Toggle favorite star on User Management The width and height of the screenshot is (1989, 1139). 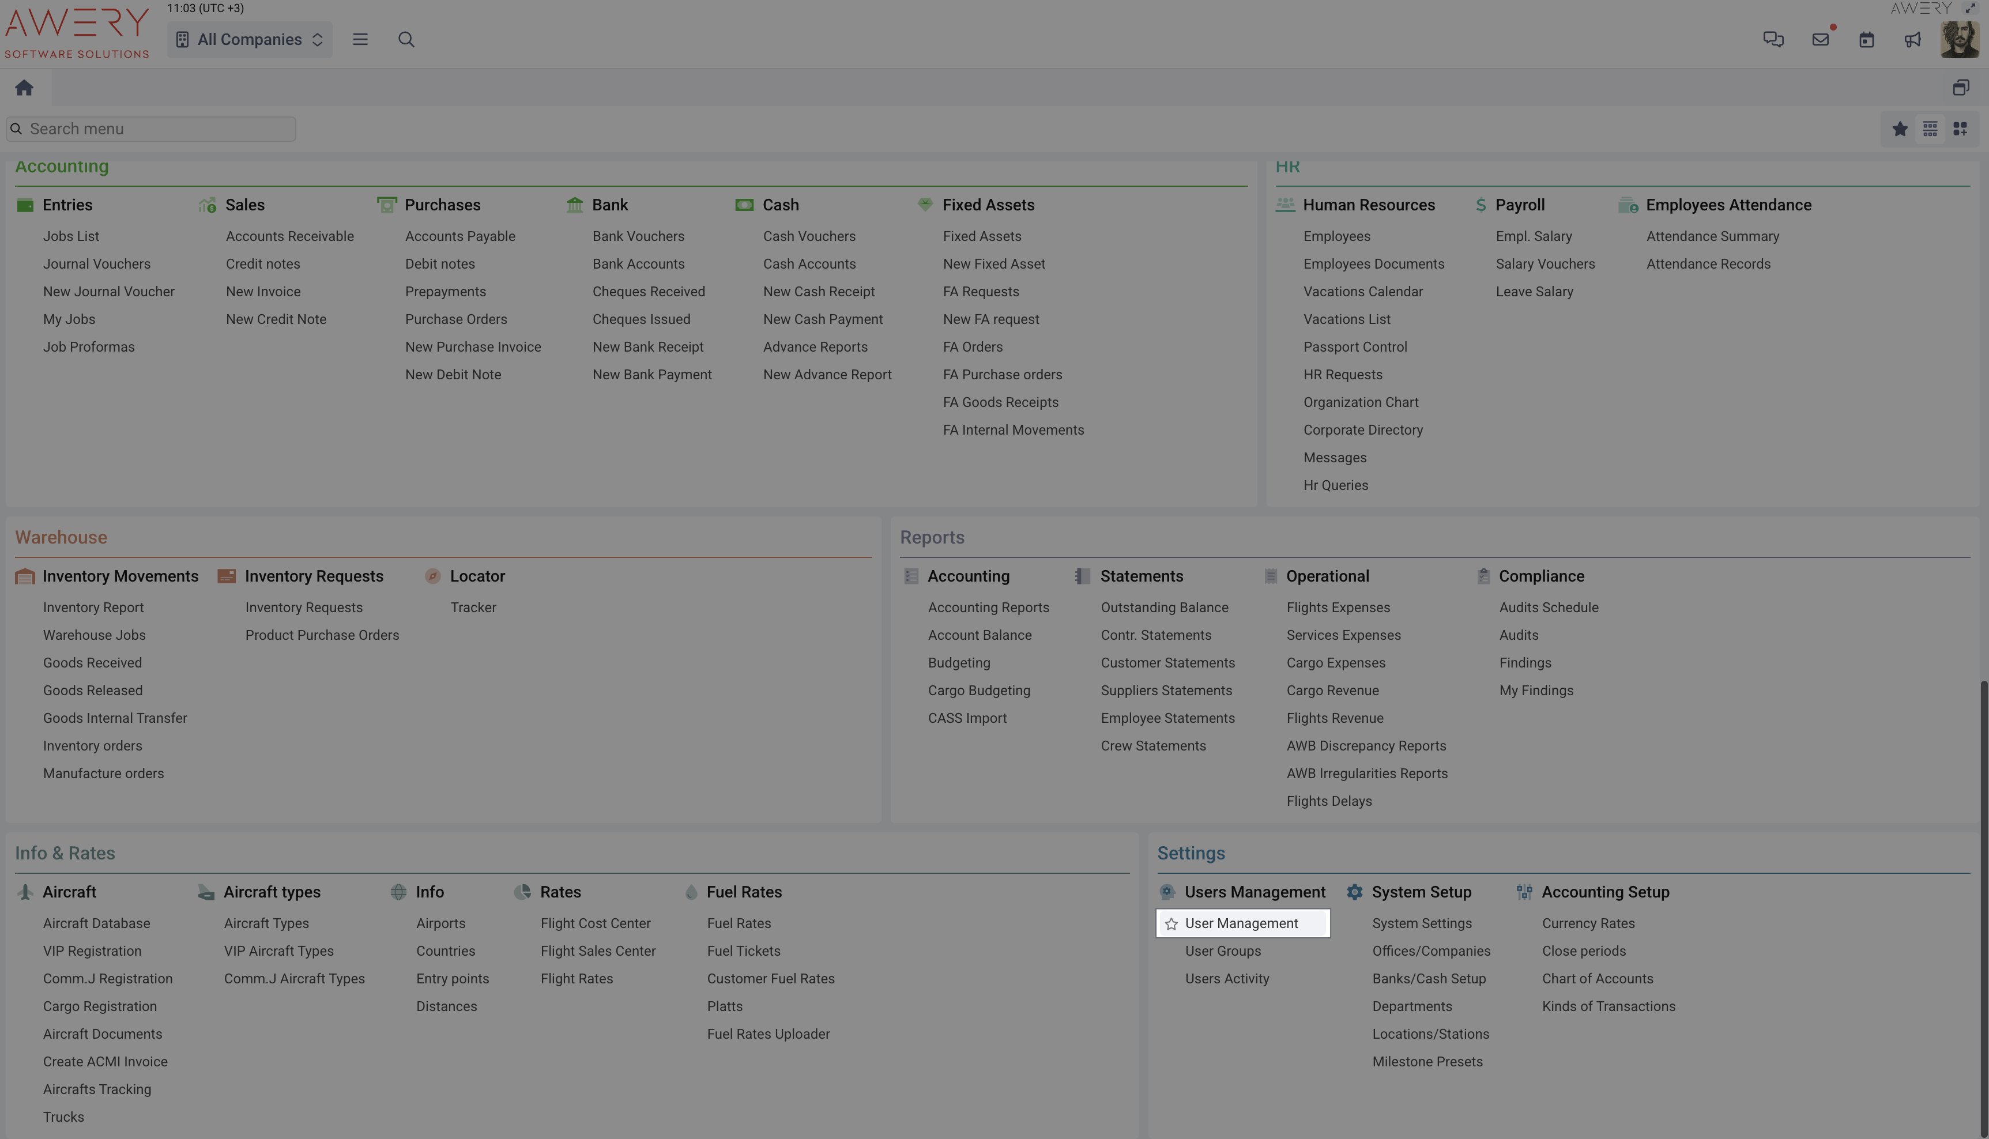pos(1171,924)
